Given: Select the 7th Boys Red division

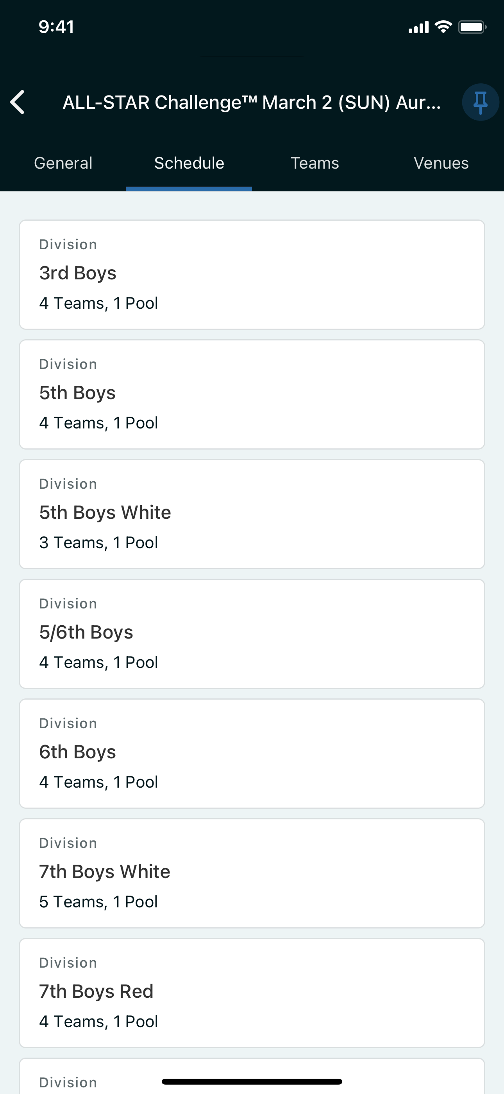Looking at the screenshot, I should pyautogui.click(x=252, y=993).
